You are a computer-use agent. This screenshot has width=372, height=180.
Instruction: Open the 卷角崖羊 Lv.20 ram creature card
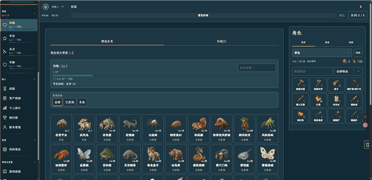153,159
